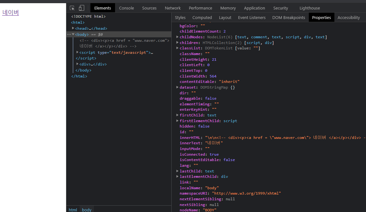Select the childElementCount: 2 property

(203, 31)
